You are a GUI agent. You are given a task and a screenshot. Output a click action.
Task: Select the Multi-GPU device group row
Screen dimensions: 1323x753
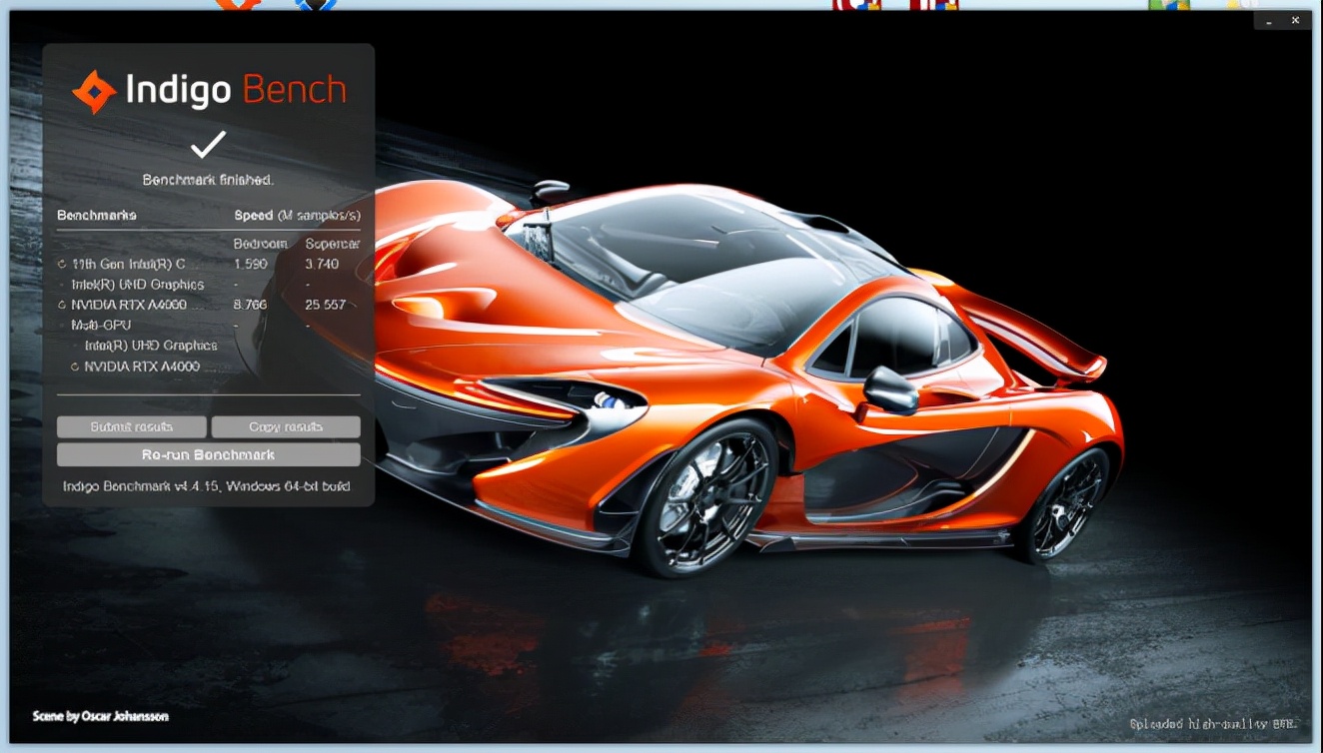point(101,325)
